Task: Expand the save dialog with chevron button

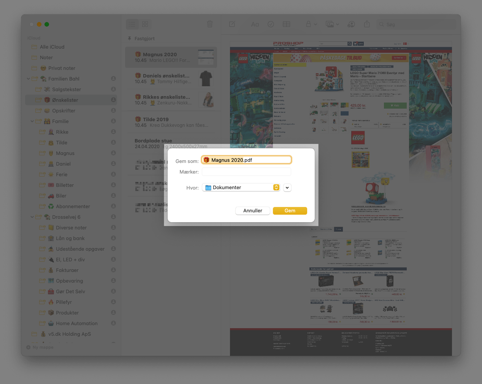Action: (x=287, y=188)
